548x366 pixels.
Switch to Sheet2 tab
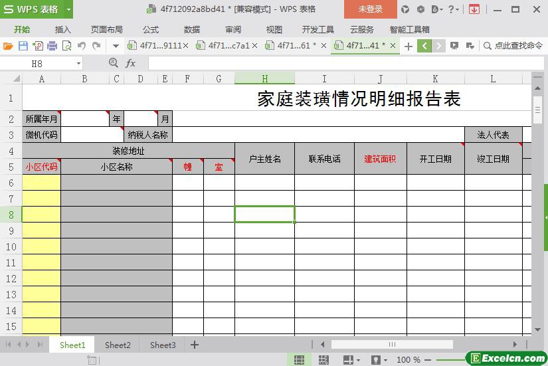pyautogui.click(x=118, y=345)
